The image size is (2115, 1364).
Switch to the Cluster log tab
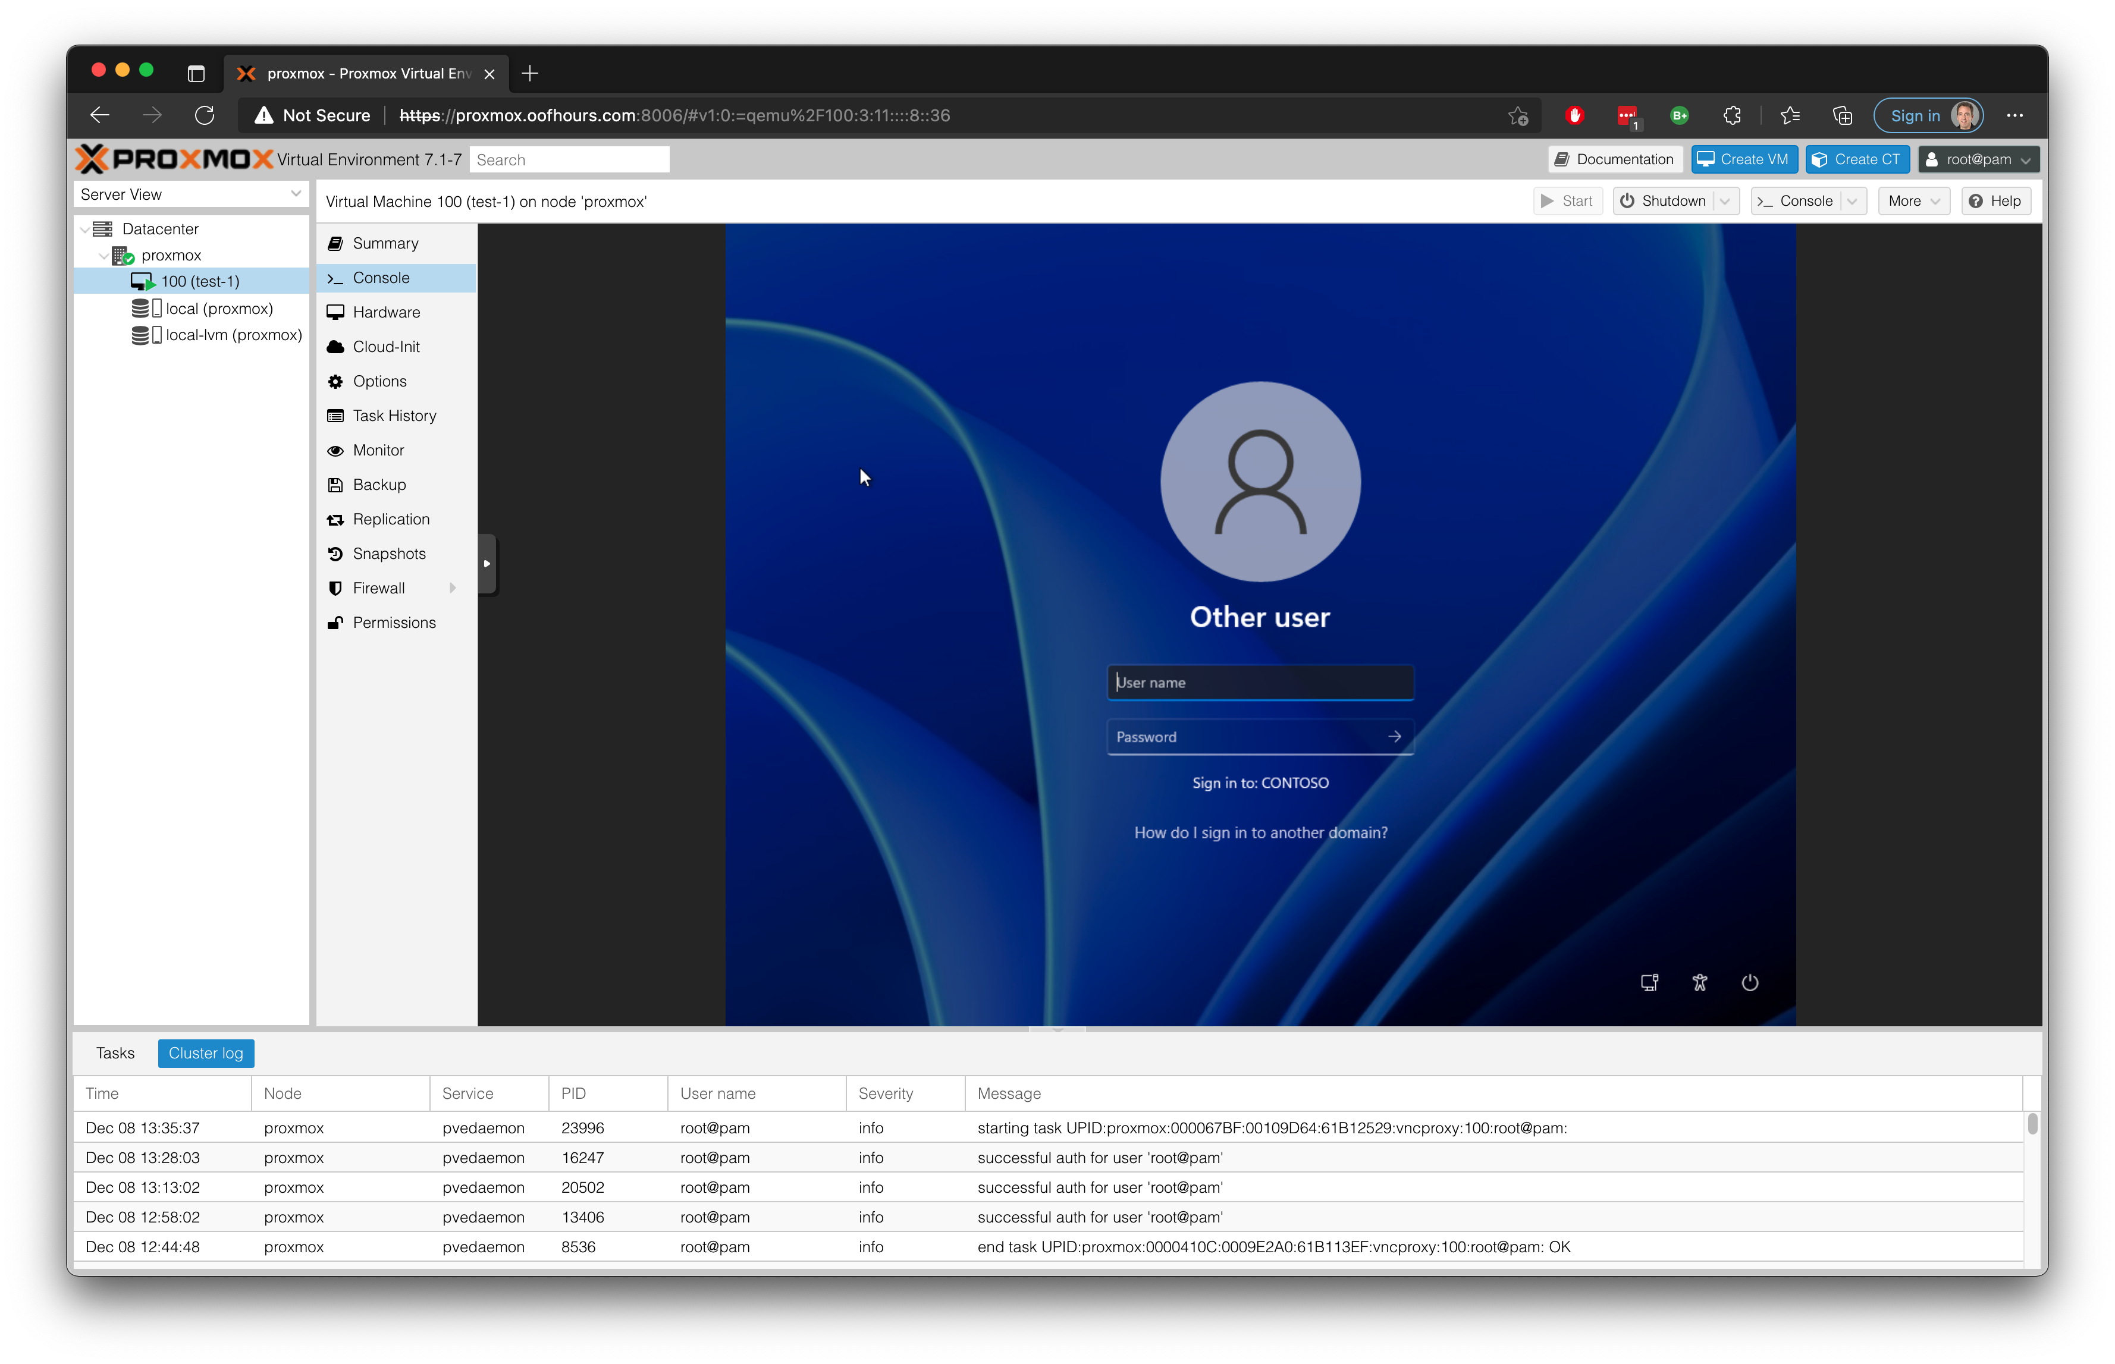206,1053
